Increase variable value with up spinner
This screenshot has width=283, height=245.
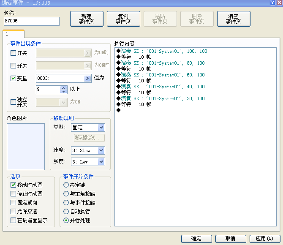[63, 88]
